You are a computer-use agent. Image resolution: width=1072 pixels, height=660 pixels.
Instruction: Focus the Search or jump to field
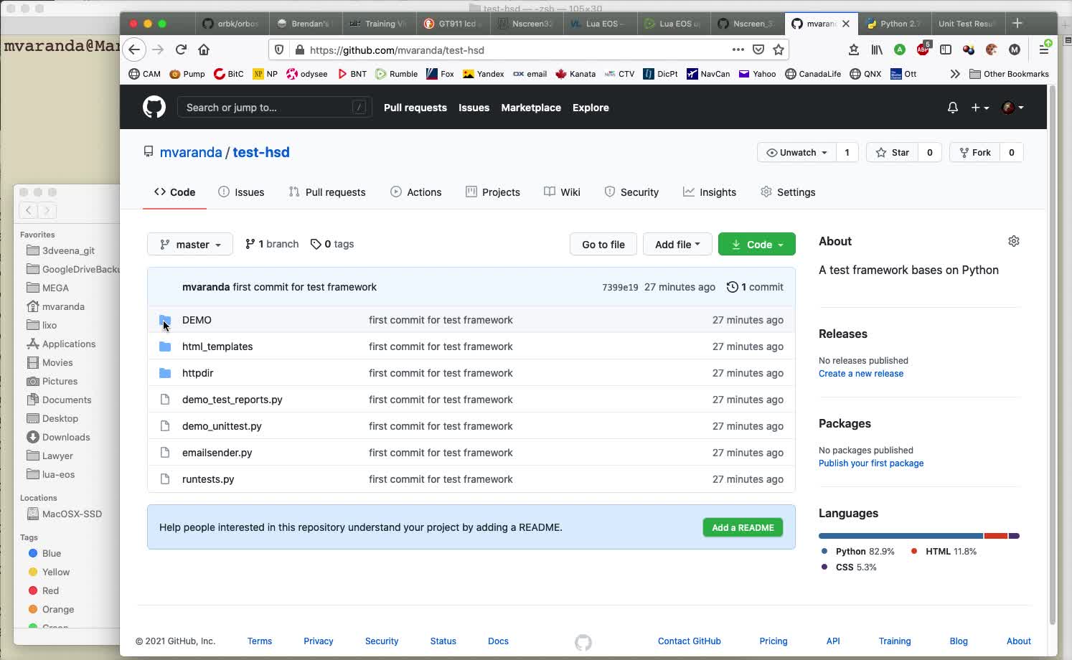click(275, 108)
